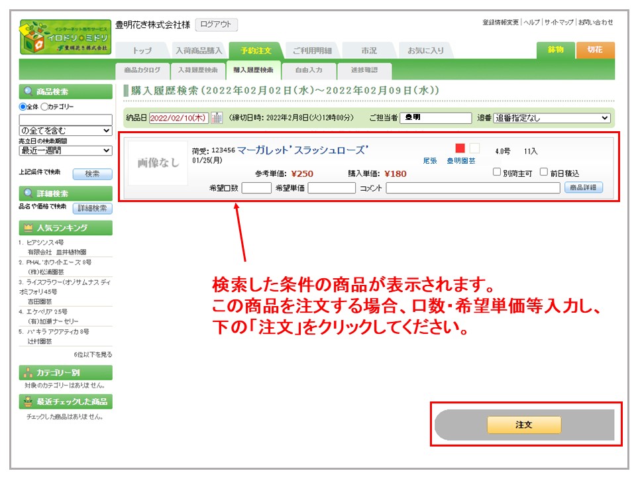Switch to the 入荷商品購入 tab
This screenshot has width=636, height=477.
[x=199, y=50]
